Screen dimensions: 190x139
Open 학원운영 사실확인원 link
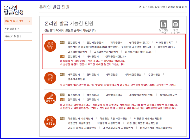pyautogui.click(x=79, y=123)
